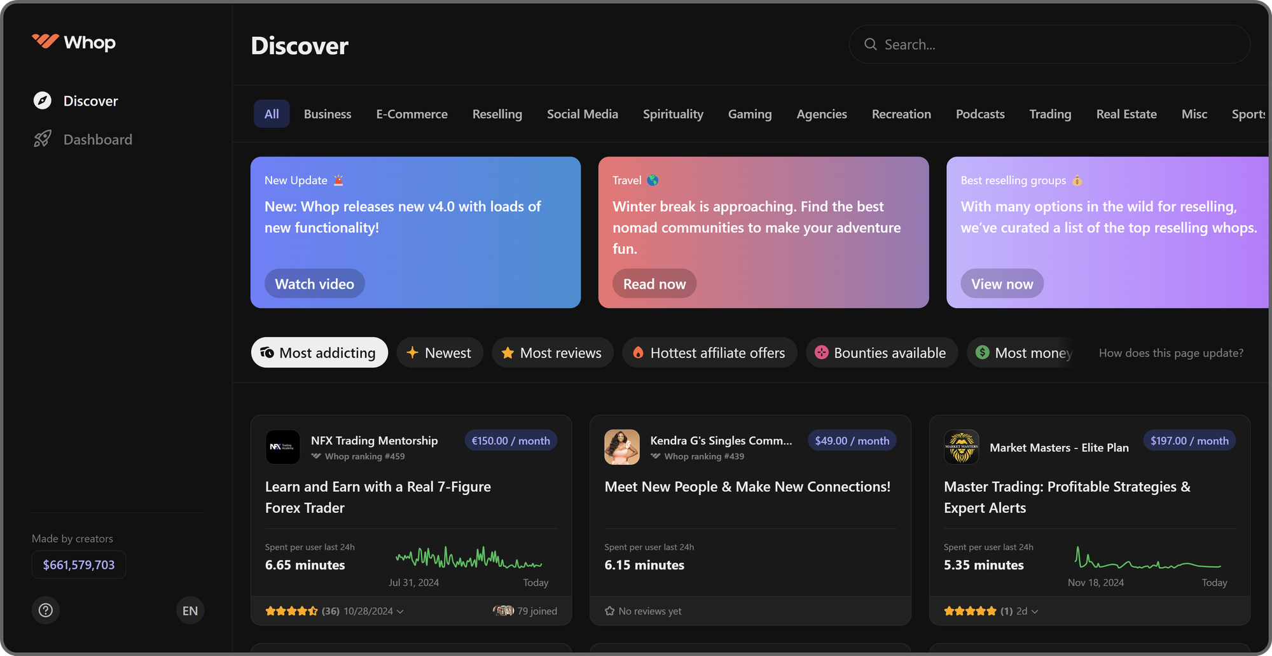
Task: Open help via question mark icon
Action: (x=46, y=610)
